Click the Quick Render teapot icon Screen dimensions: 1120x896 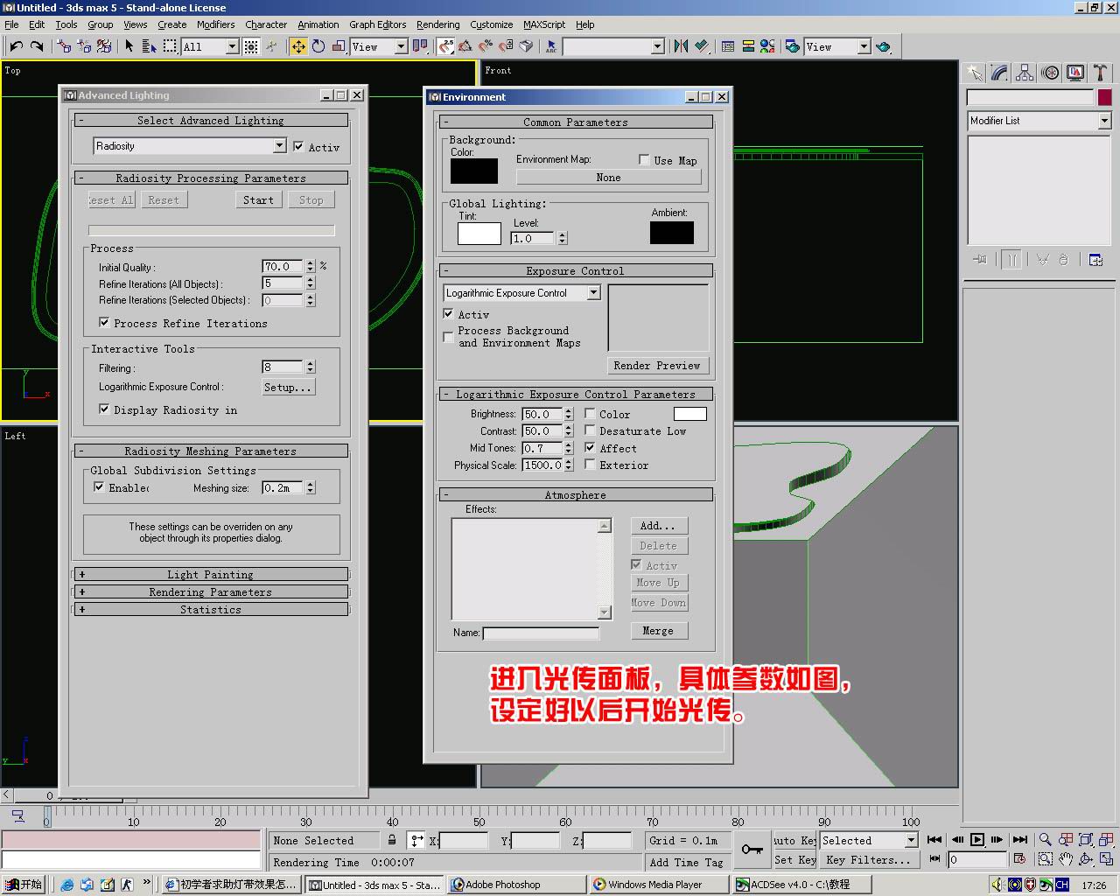[883, 46]
